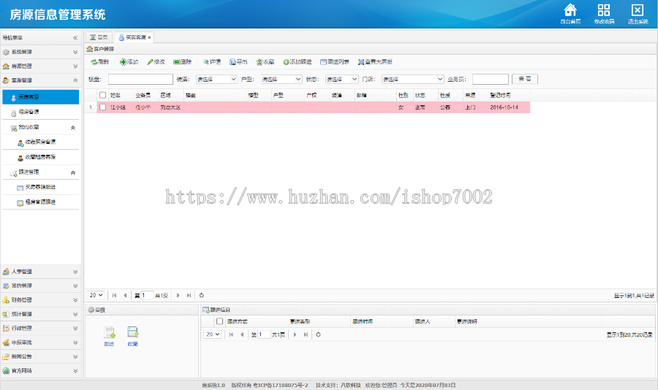658x390 pixels.
Task: Open the 装潢 decoration filter dropdown
Action: tap(216, 80)
